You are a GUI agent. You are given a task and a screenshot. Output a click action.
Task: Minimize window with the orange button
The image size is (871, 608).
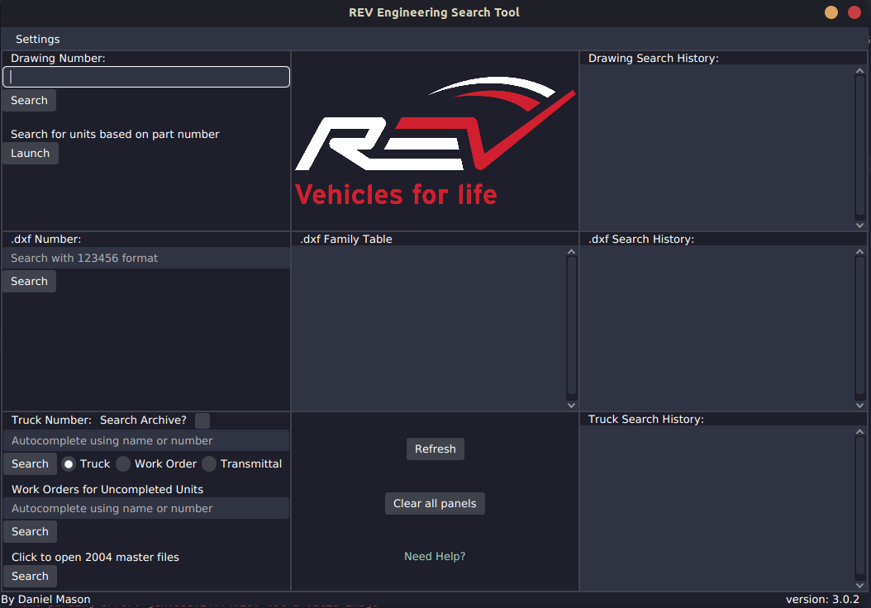pyautogui.click(x=831, y=12)
